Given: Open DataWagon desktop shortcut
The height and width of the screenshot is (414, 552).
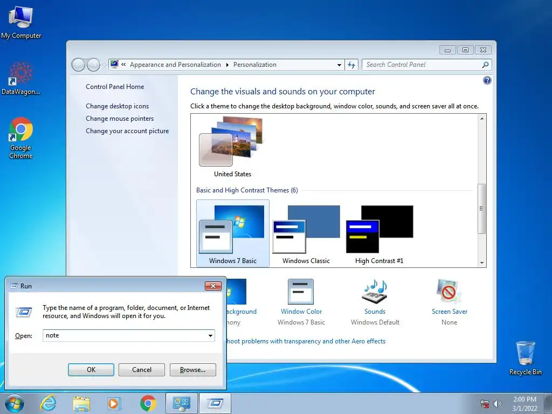Looking at the screenshot, I should 20,78.
